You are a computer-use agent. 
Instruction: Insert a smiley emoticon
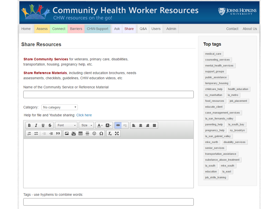pos(94,134)
